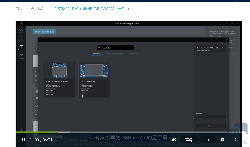Enter fullscreen video mode
This screenshot has height=147, width=250.
[x=234, y=140]
